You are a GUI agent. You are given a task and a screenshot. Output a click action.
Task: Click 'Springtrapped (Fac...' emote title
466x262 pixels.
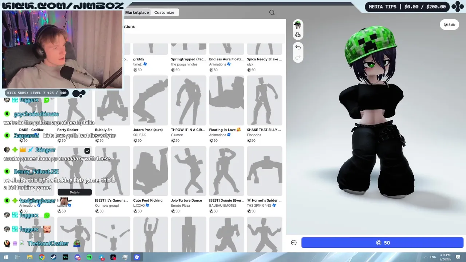click(x=189, y=59)
